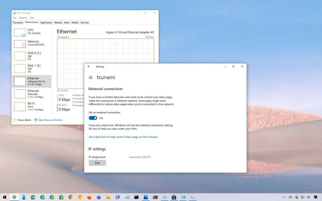Go back using the Settings back arrow

[89, 66]
